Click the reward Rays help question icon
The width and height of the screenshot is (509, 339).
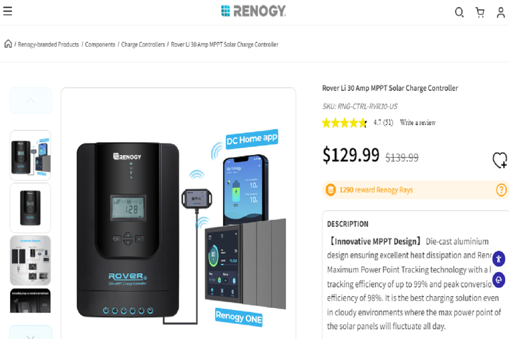pos(501,190)
